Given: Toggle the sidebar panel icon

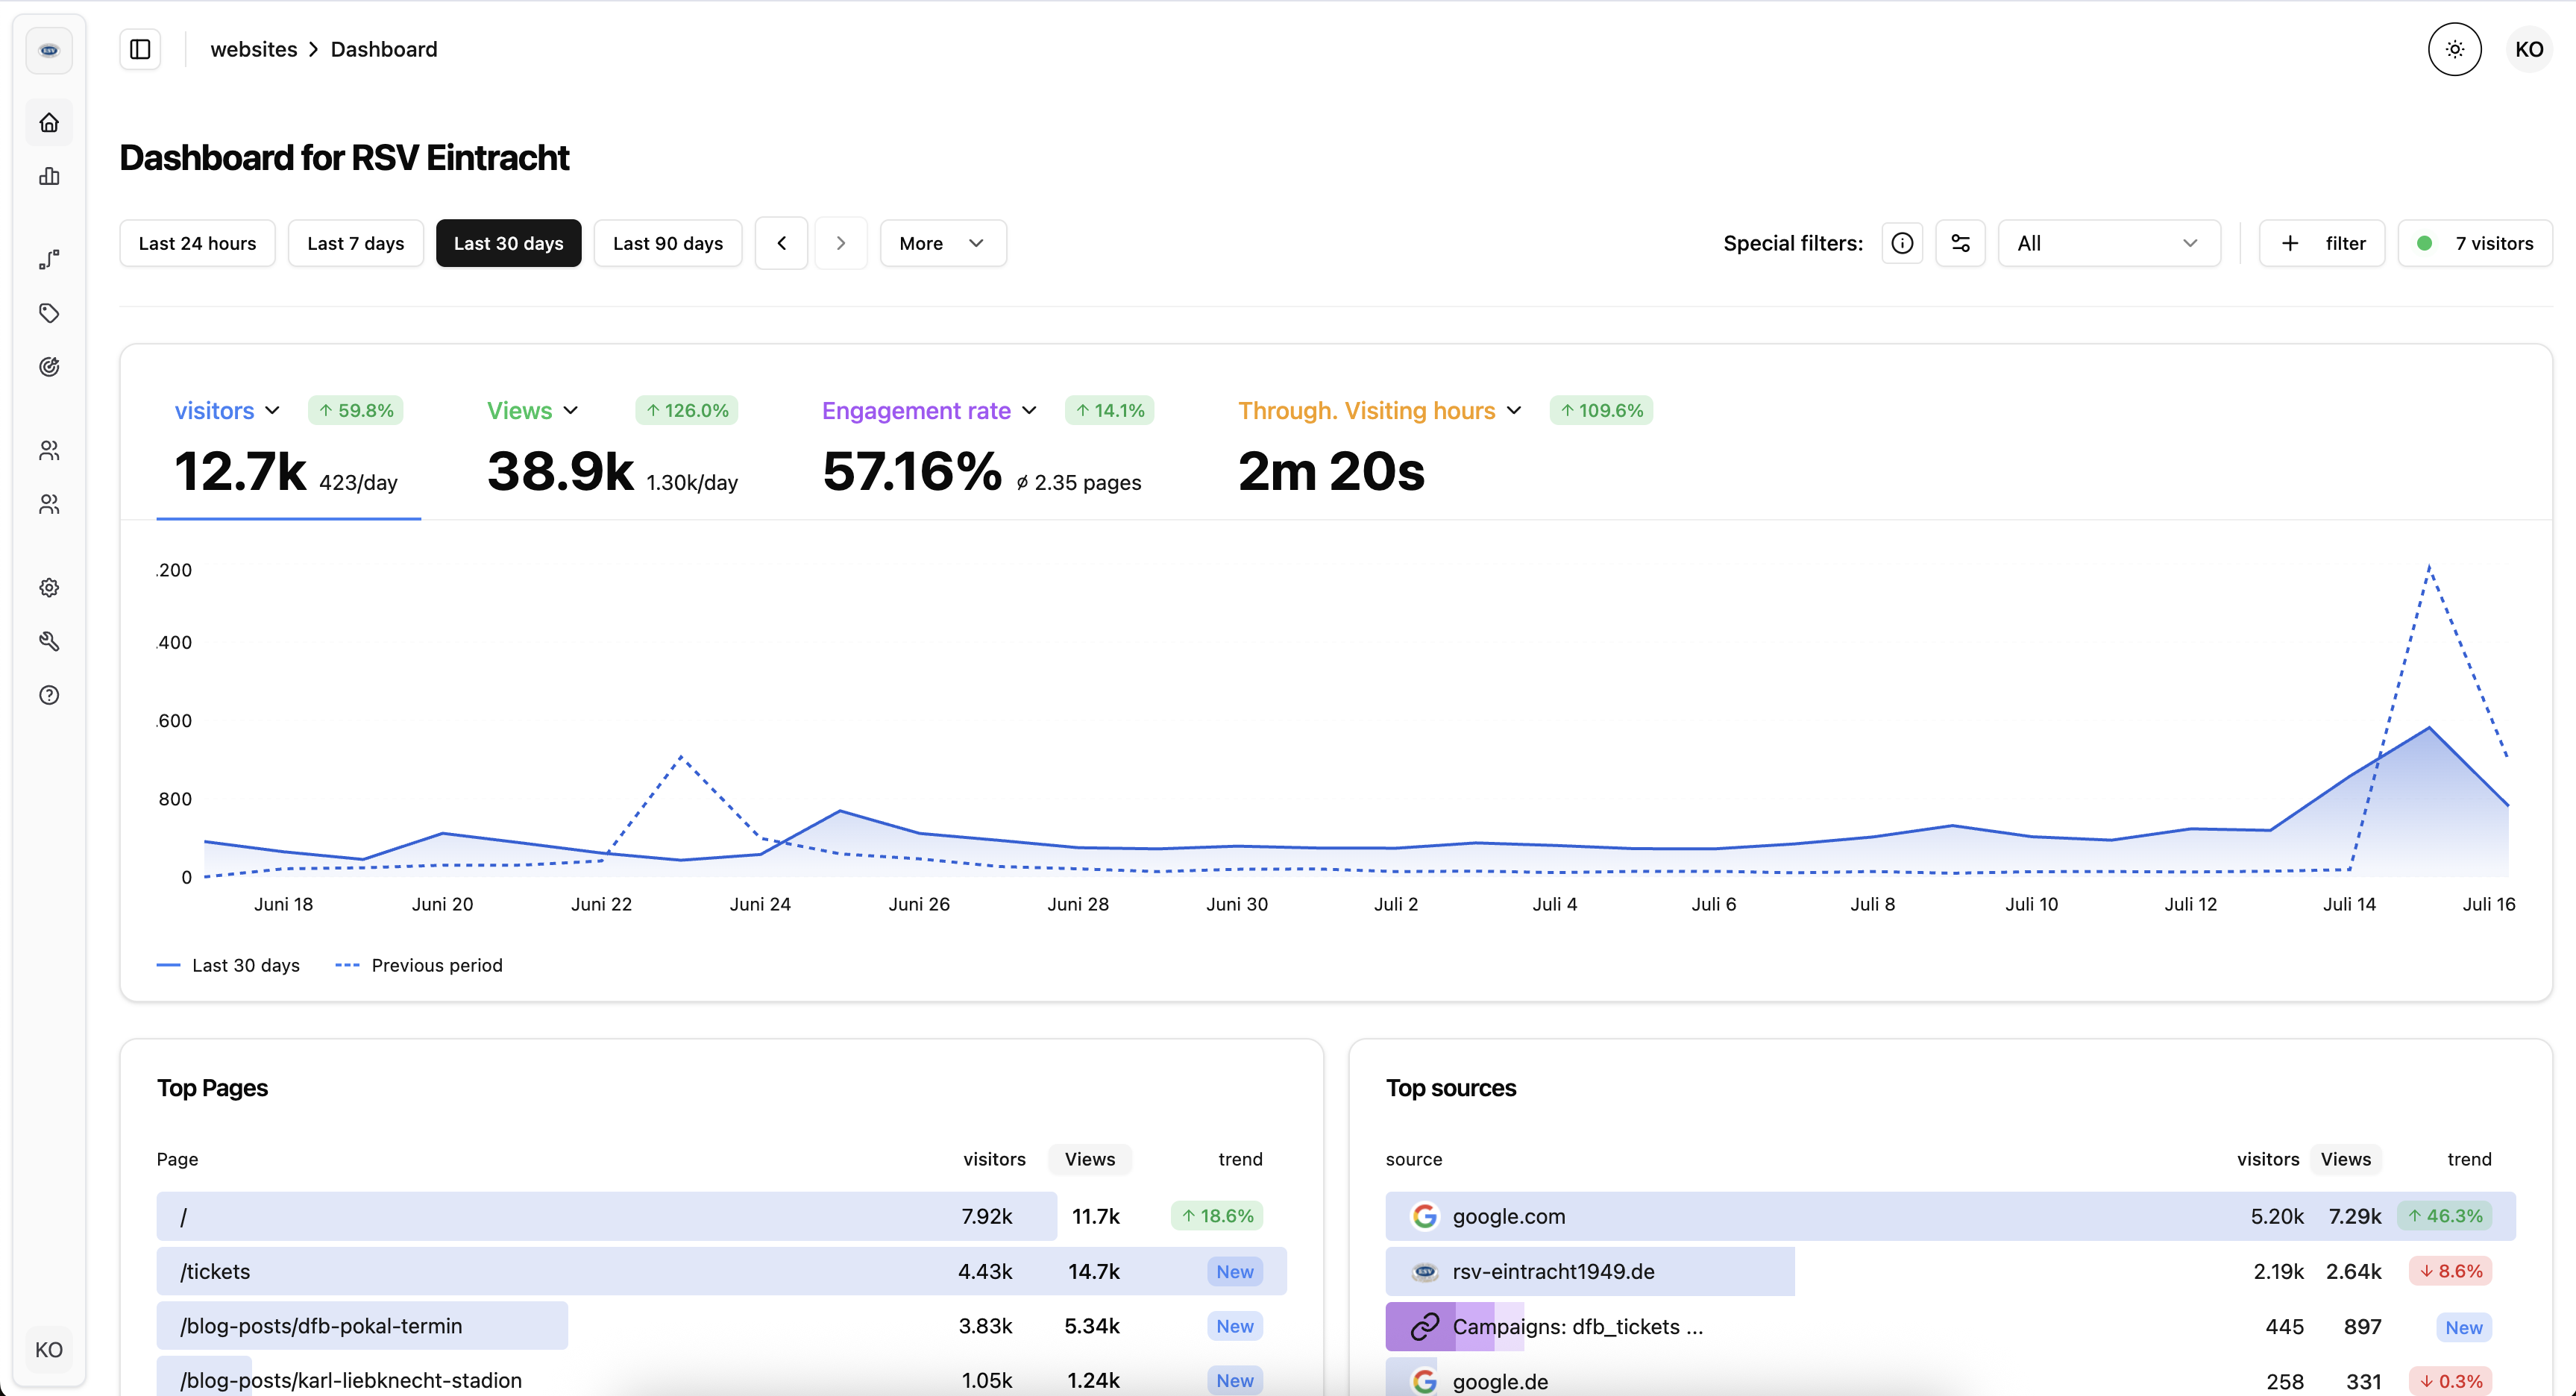Looking at the screenshot, I should point(140,49).
